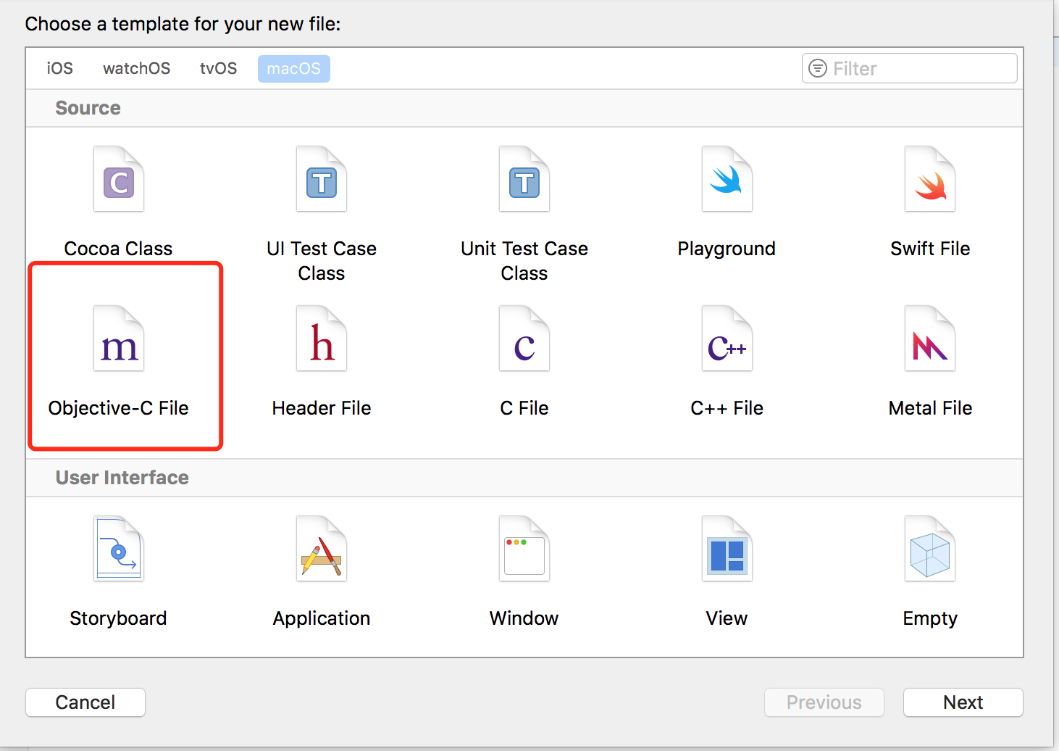The width and height of the screenshot is (1059, 751).
Task: Choose the UI Test Case Class icon
Action: (322, 179)
